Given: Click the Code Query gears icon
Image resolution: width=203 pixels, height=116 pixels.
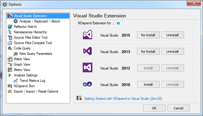Looking at the screenshot, I should point(10,48).
